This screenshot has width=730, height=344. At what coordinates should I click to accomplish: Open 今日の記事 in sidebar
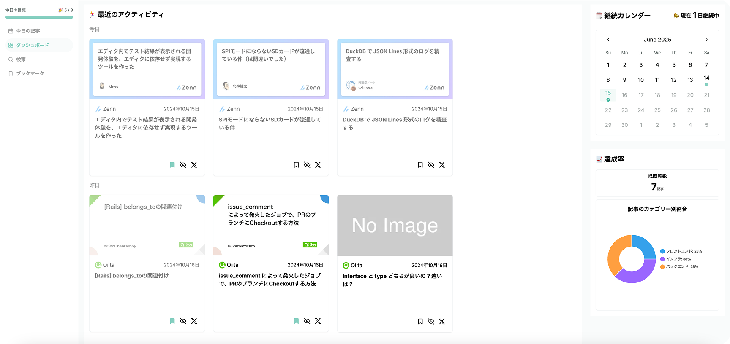(x=39, y=31)
